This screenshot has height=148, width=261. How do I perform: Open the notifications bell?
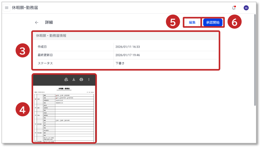(234, 8)
